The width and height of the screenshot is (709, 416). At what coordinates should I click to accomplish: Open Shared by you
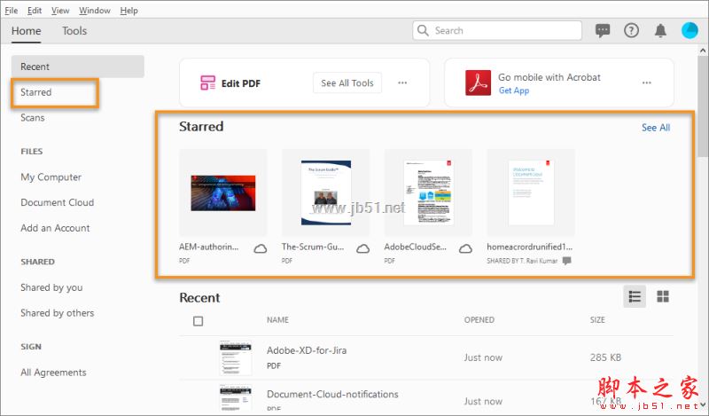coord(51,287)
